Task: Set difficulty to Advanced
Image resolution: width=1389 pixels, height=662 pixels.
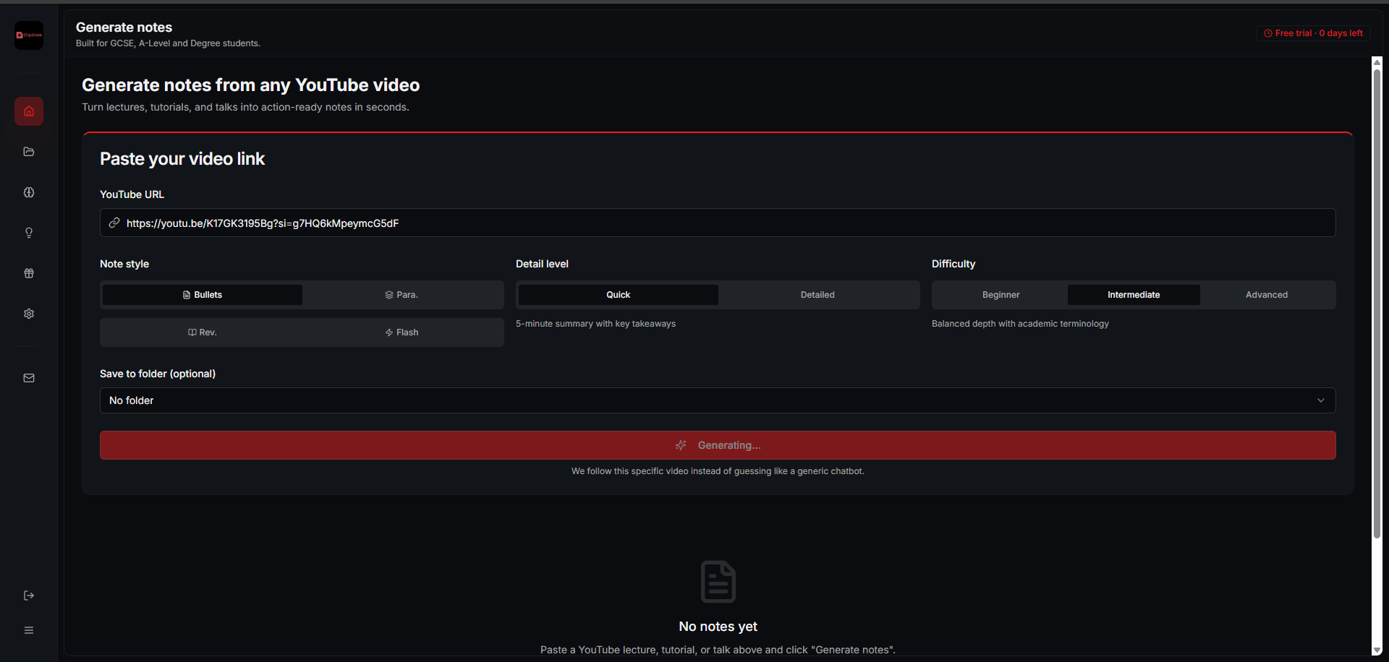Action: click(1266, 295)
